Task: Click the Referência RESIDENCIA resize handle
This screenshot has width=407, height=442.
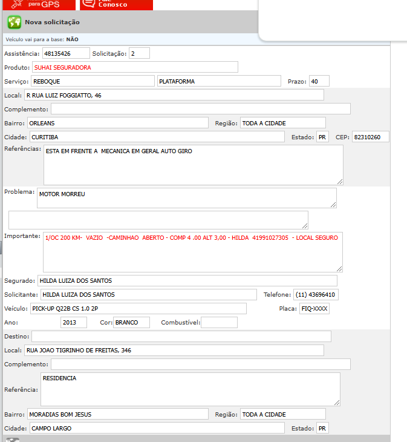Action: tap(337, 403)
